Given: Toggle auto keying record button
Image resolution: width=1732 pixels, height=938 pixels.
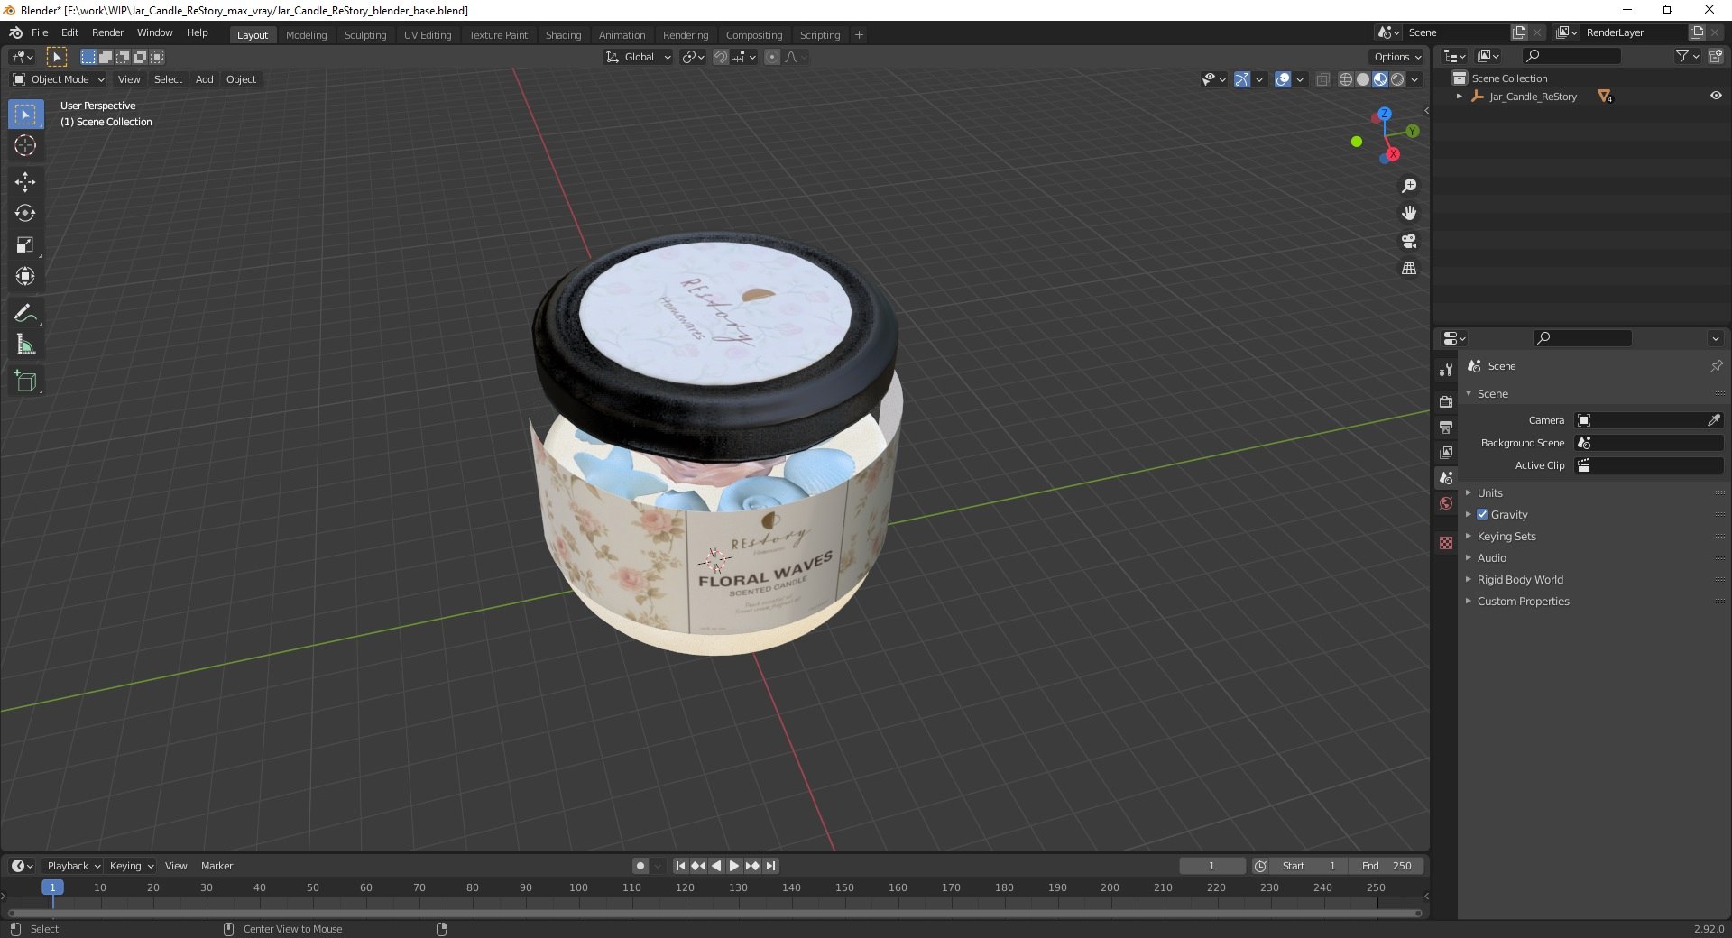Looking at the screenshot, I should (640, 866).
